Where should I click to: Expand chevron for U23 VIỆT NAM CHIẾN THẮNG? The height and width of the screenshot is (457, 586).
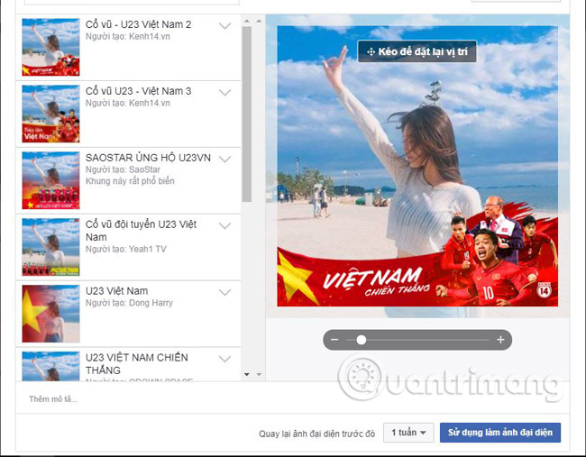224,359
